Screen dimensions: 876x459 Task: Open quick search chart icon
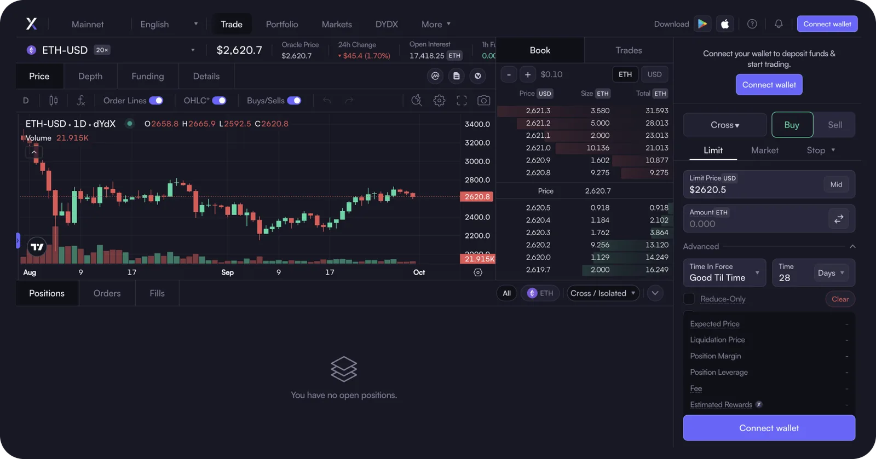point(417,100)
